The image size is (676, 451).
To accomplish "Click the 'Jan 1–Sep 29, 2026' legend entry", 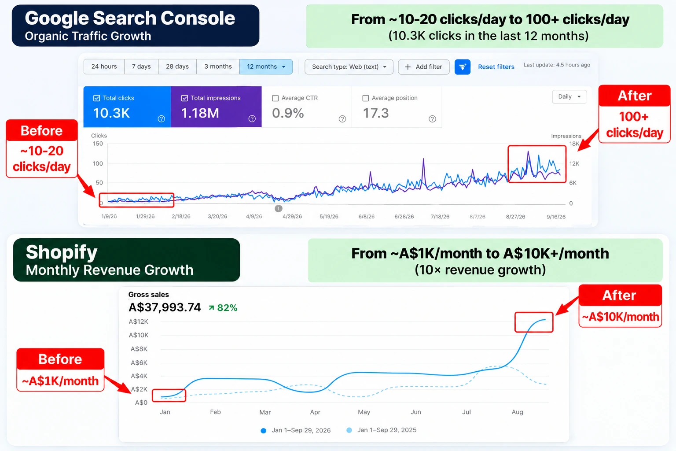I will click(x=296, y=430).
